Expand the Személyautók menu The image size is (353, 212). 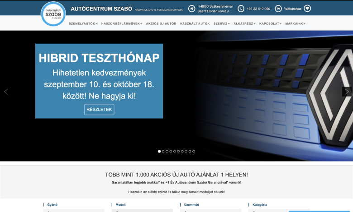[83, 23]
